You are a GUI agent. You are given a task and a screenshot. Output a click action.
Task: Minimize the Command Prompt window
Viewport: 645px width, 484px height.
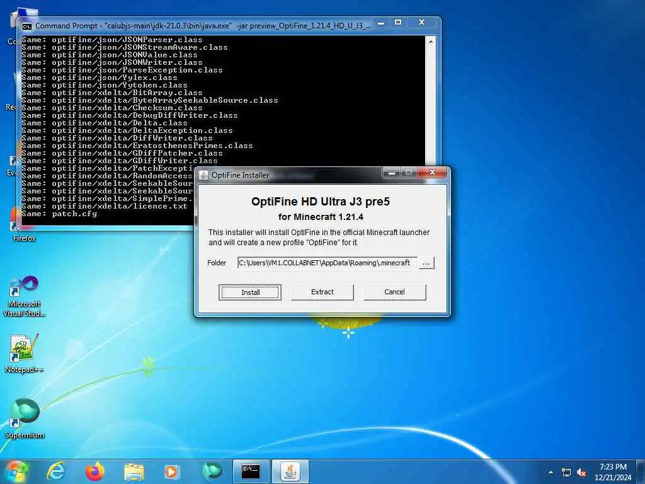click(x=381, y=23)
